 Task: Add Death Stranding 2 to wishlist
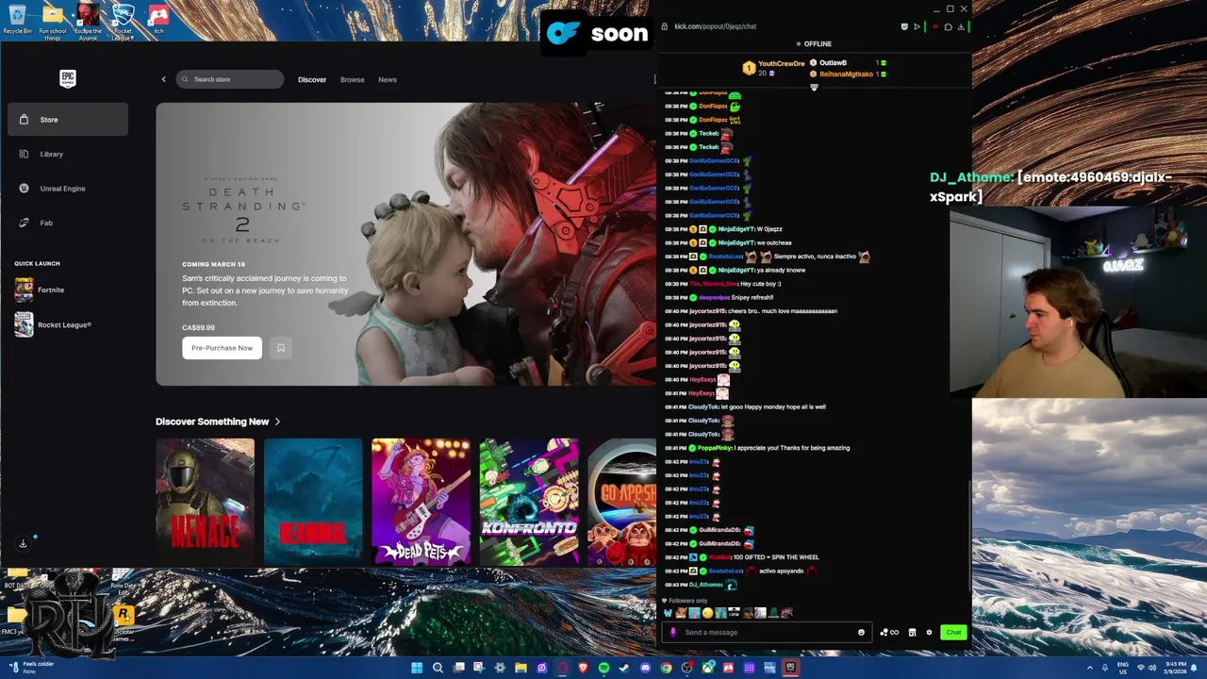point(280,348)
